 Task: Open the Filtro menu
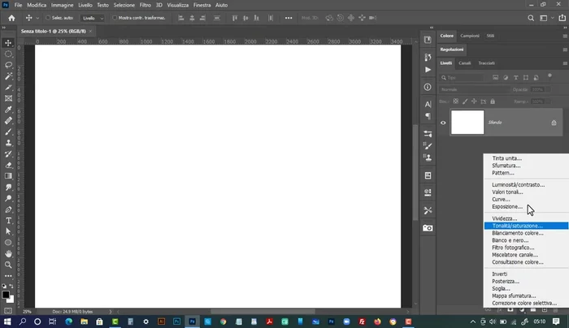145,5
